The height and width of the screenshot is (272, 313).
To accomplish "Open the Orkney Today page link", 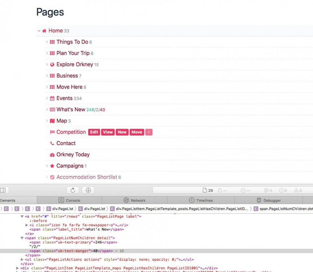I will (x=73, y=154).
